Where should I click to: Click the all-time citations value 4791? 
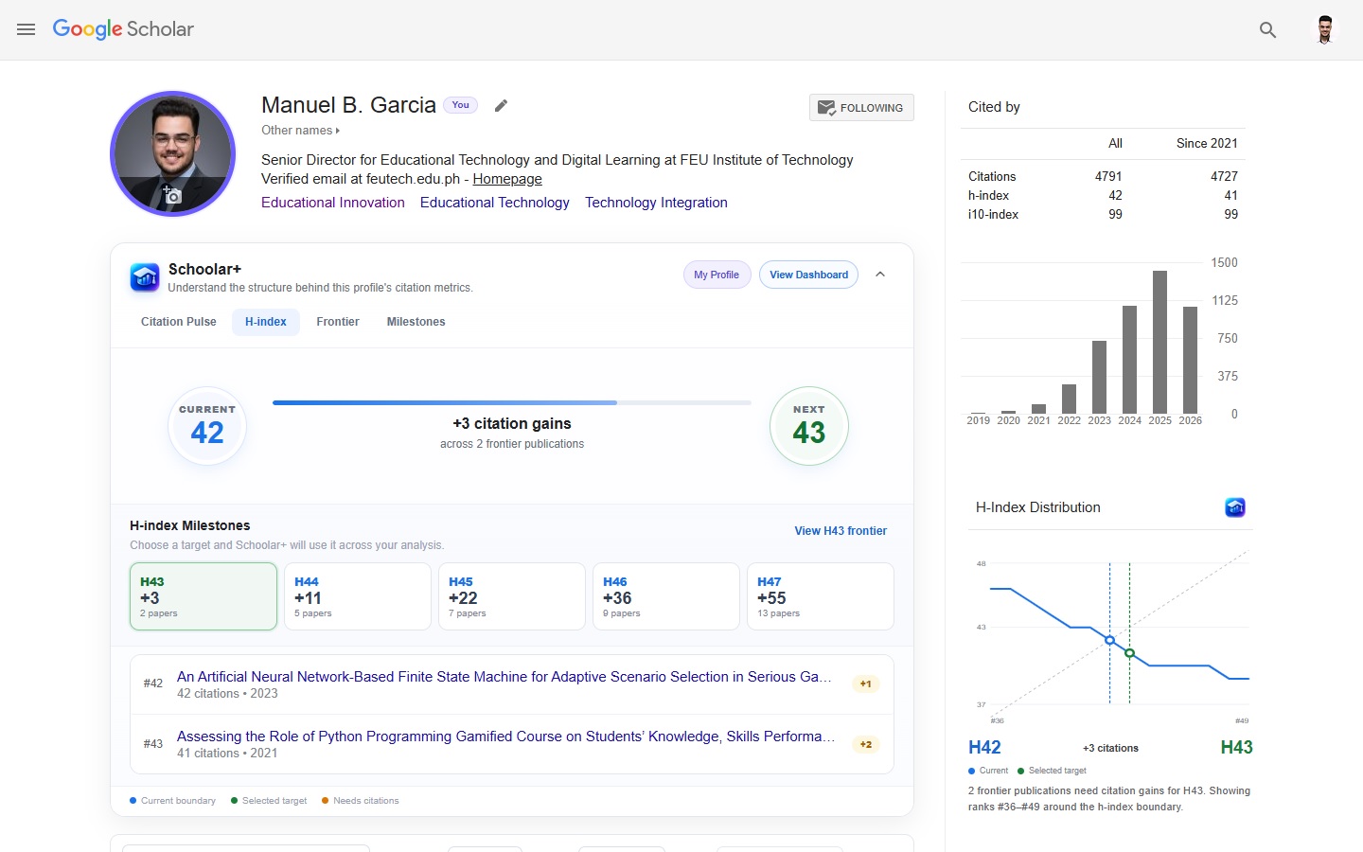click(1108, 177)
